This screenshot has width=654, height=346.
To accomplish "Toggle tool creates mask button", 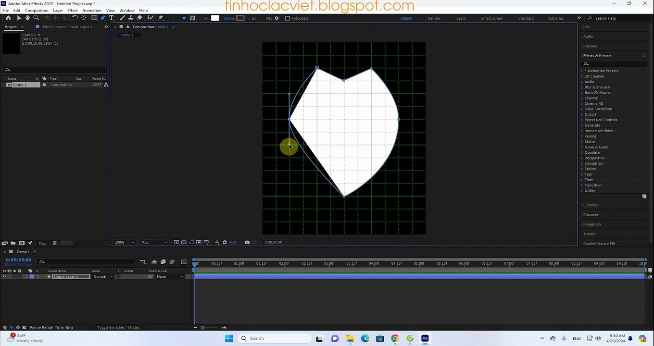I will point(192,18).
